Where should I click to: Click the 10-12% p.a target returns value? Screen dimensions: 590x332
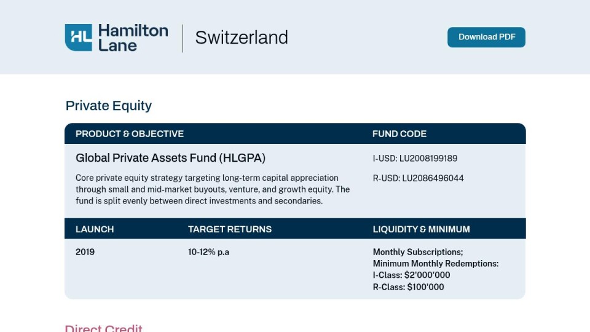208,252
